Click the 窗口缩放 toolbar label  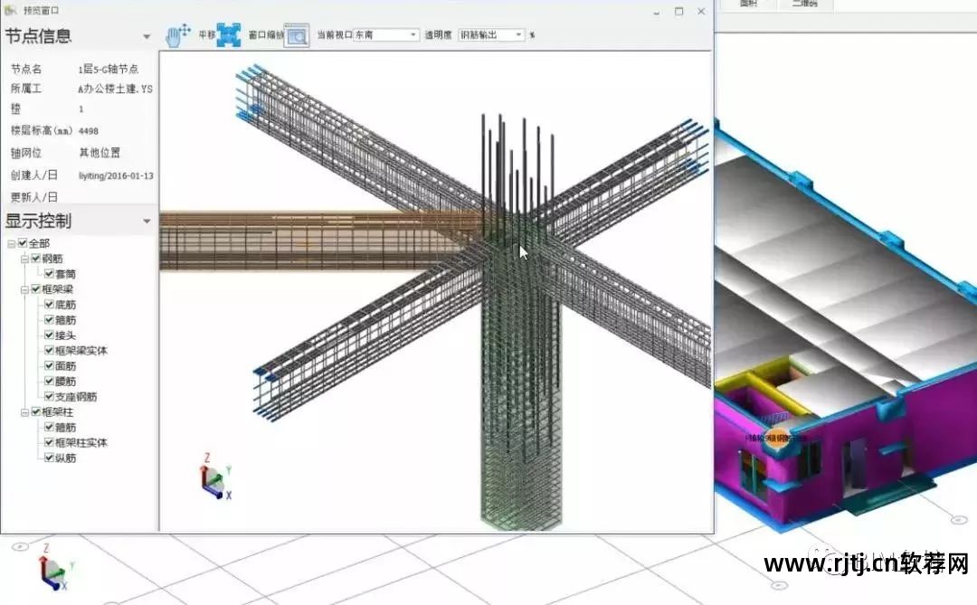265,35
